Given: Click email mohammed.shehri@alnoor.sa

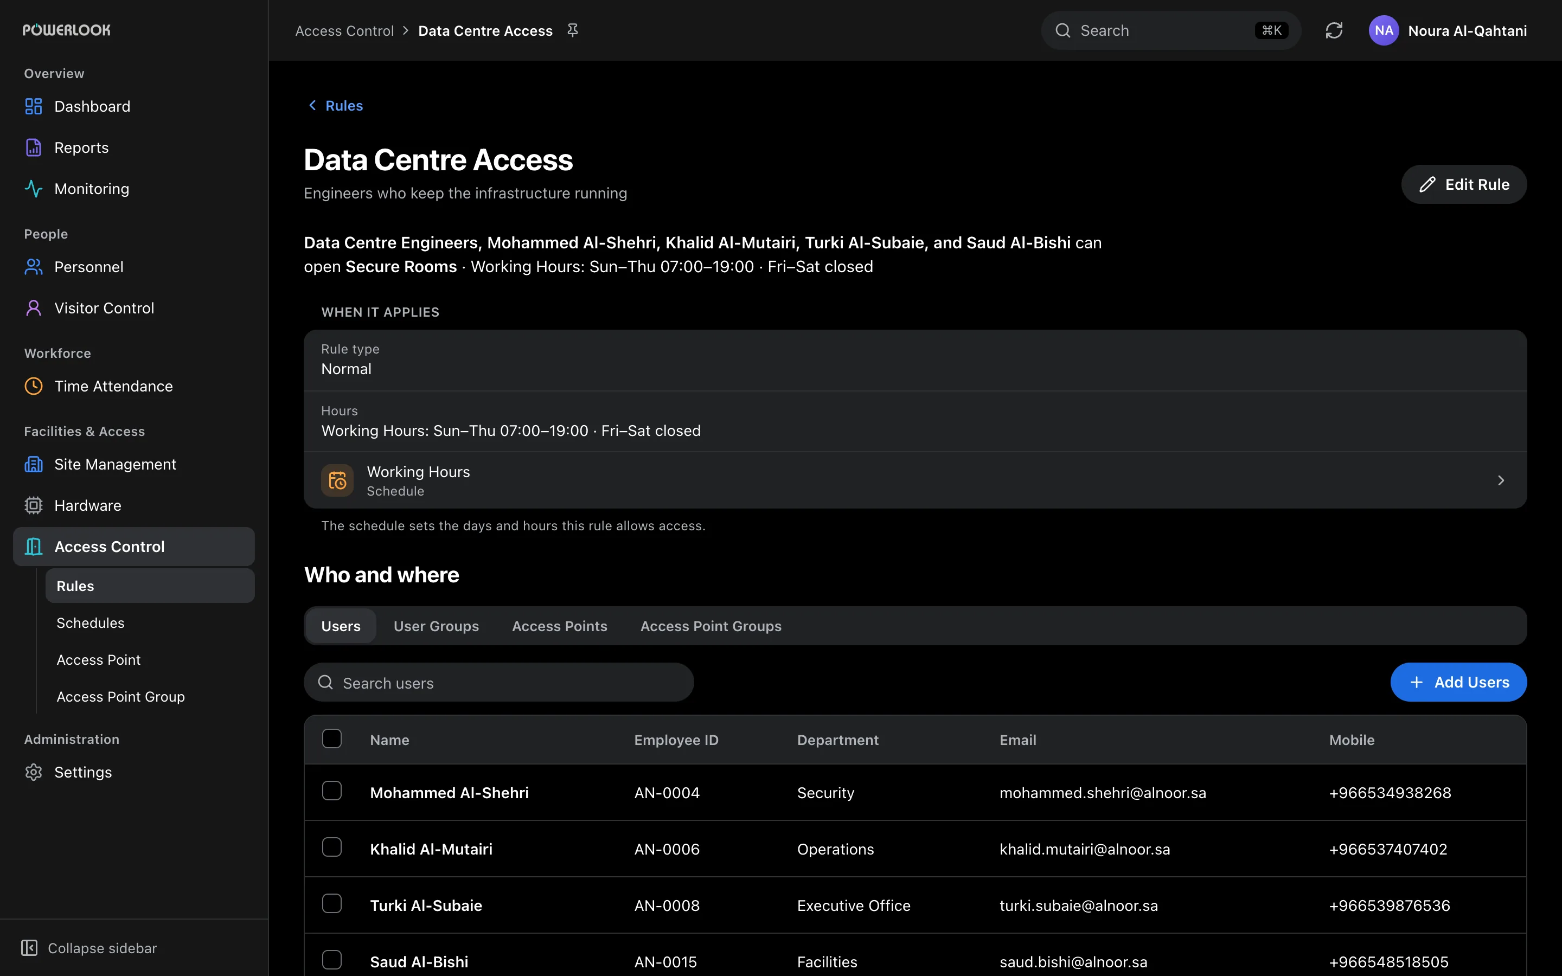Looking at the screenshot, I should point(1103,793).
